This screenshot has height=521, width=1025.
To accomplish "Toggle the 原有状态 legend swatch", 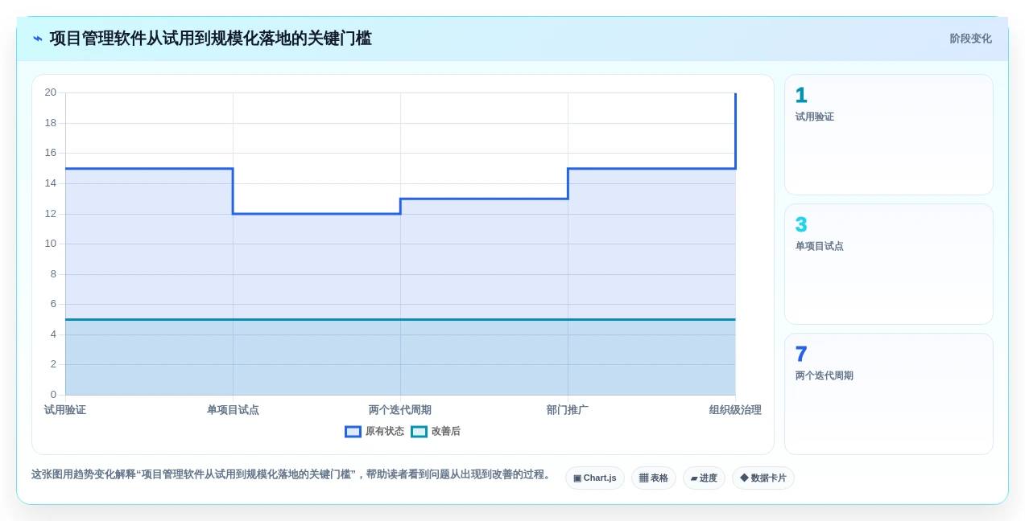I will point(353,432).
